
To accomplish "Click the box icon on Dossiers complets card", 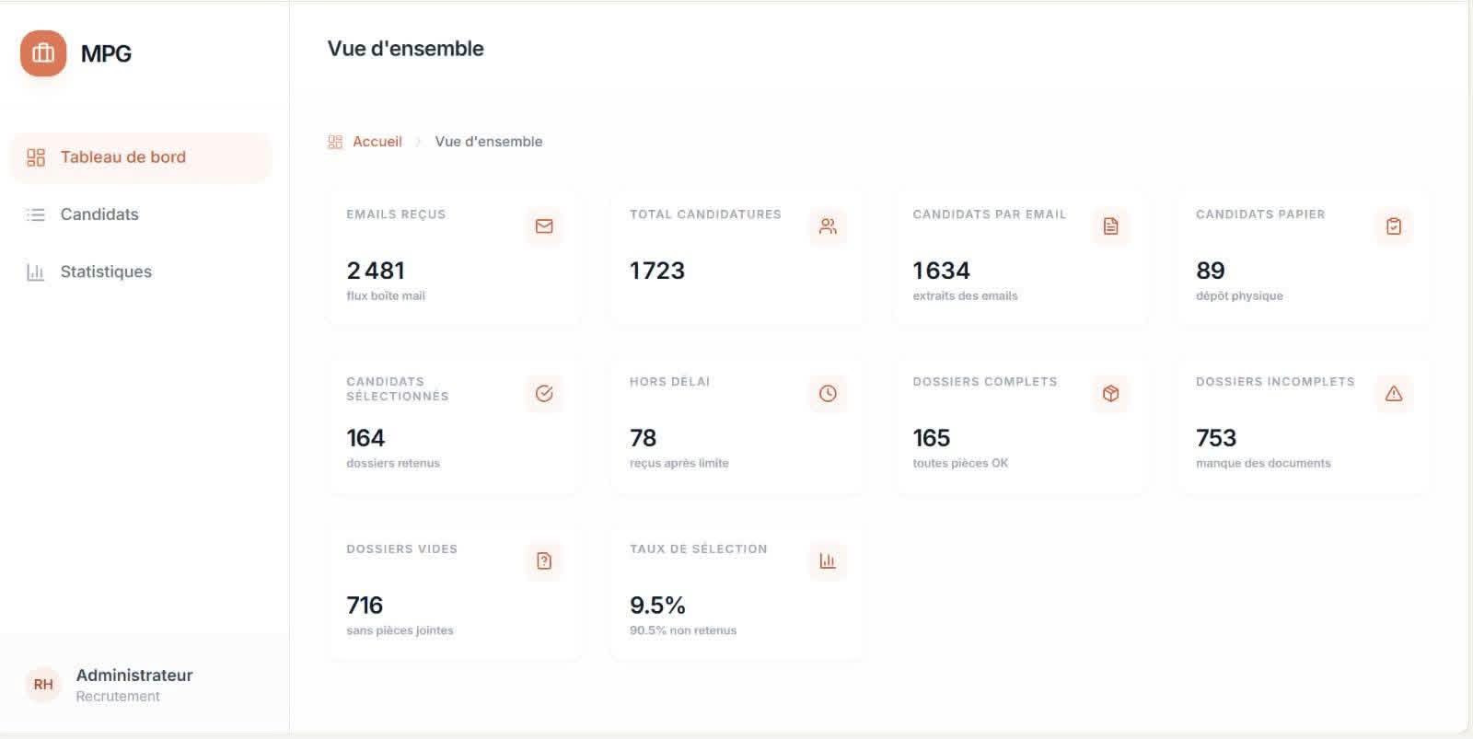I will pyautogui.click(x=1111, y=394).
